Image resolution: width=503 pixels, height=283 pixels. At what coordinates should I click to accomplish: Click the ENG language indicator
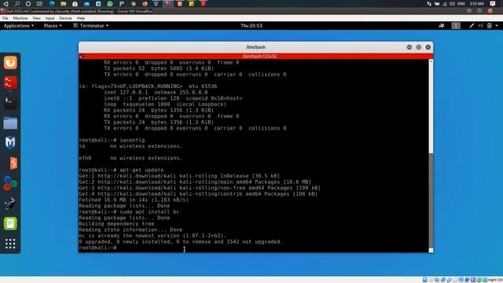pyautogui.click(x=461, y=3)
